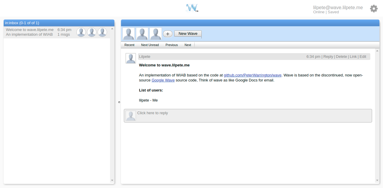Click the '1 msgs' count in inbox
The width and height of the screenshot is (383, 188).
pos(64,35)
